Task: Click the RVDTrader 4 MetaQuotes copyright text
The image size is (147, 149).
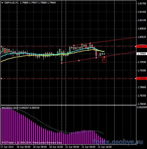Action: point(32,143)
